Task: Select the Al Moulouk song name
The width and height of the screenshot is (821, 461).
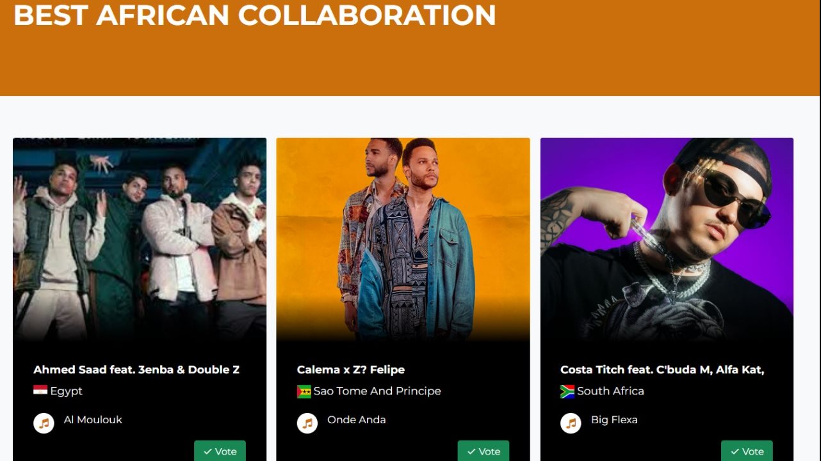Action: [x=93, y=420]
